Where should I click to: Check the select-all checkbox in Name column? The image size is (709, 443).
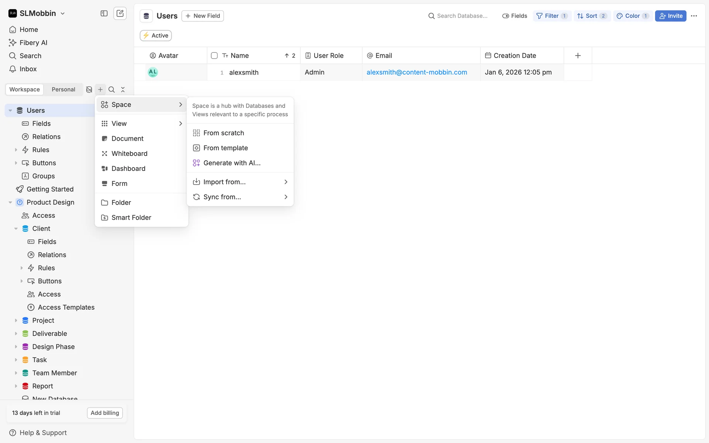(214, 55)
